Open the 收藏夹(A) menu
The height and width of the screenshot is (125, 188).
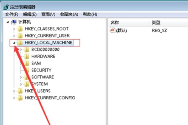click(69, 14)
